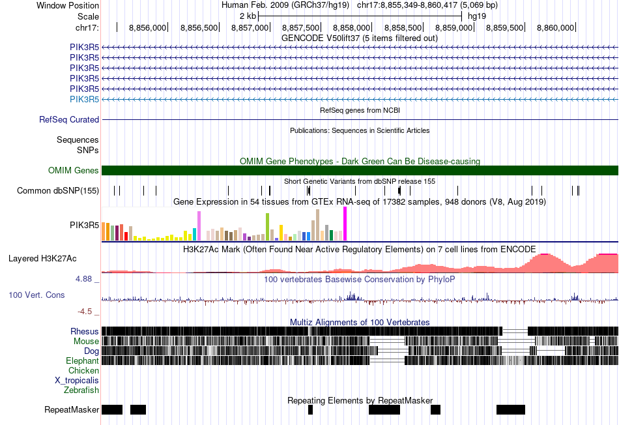The image size is (619, 425).
Task: Open Publications: Sequences in Scientific Articles title
Action: [360, 130]
